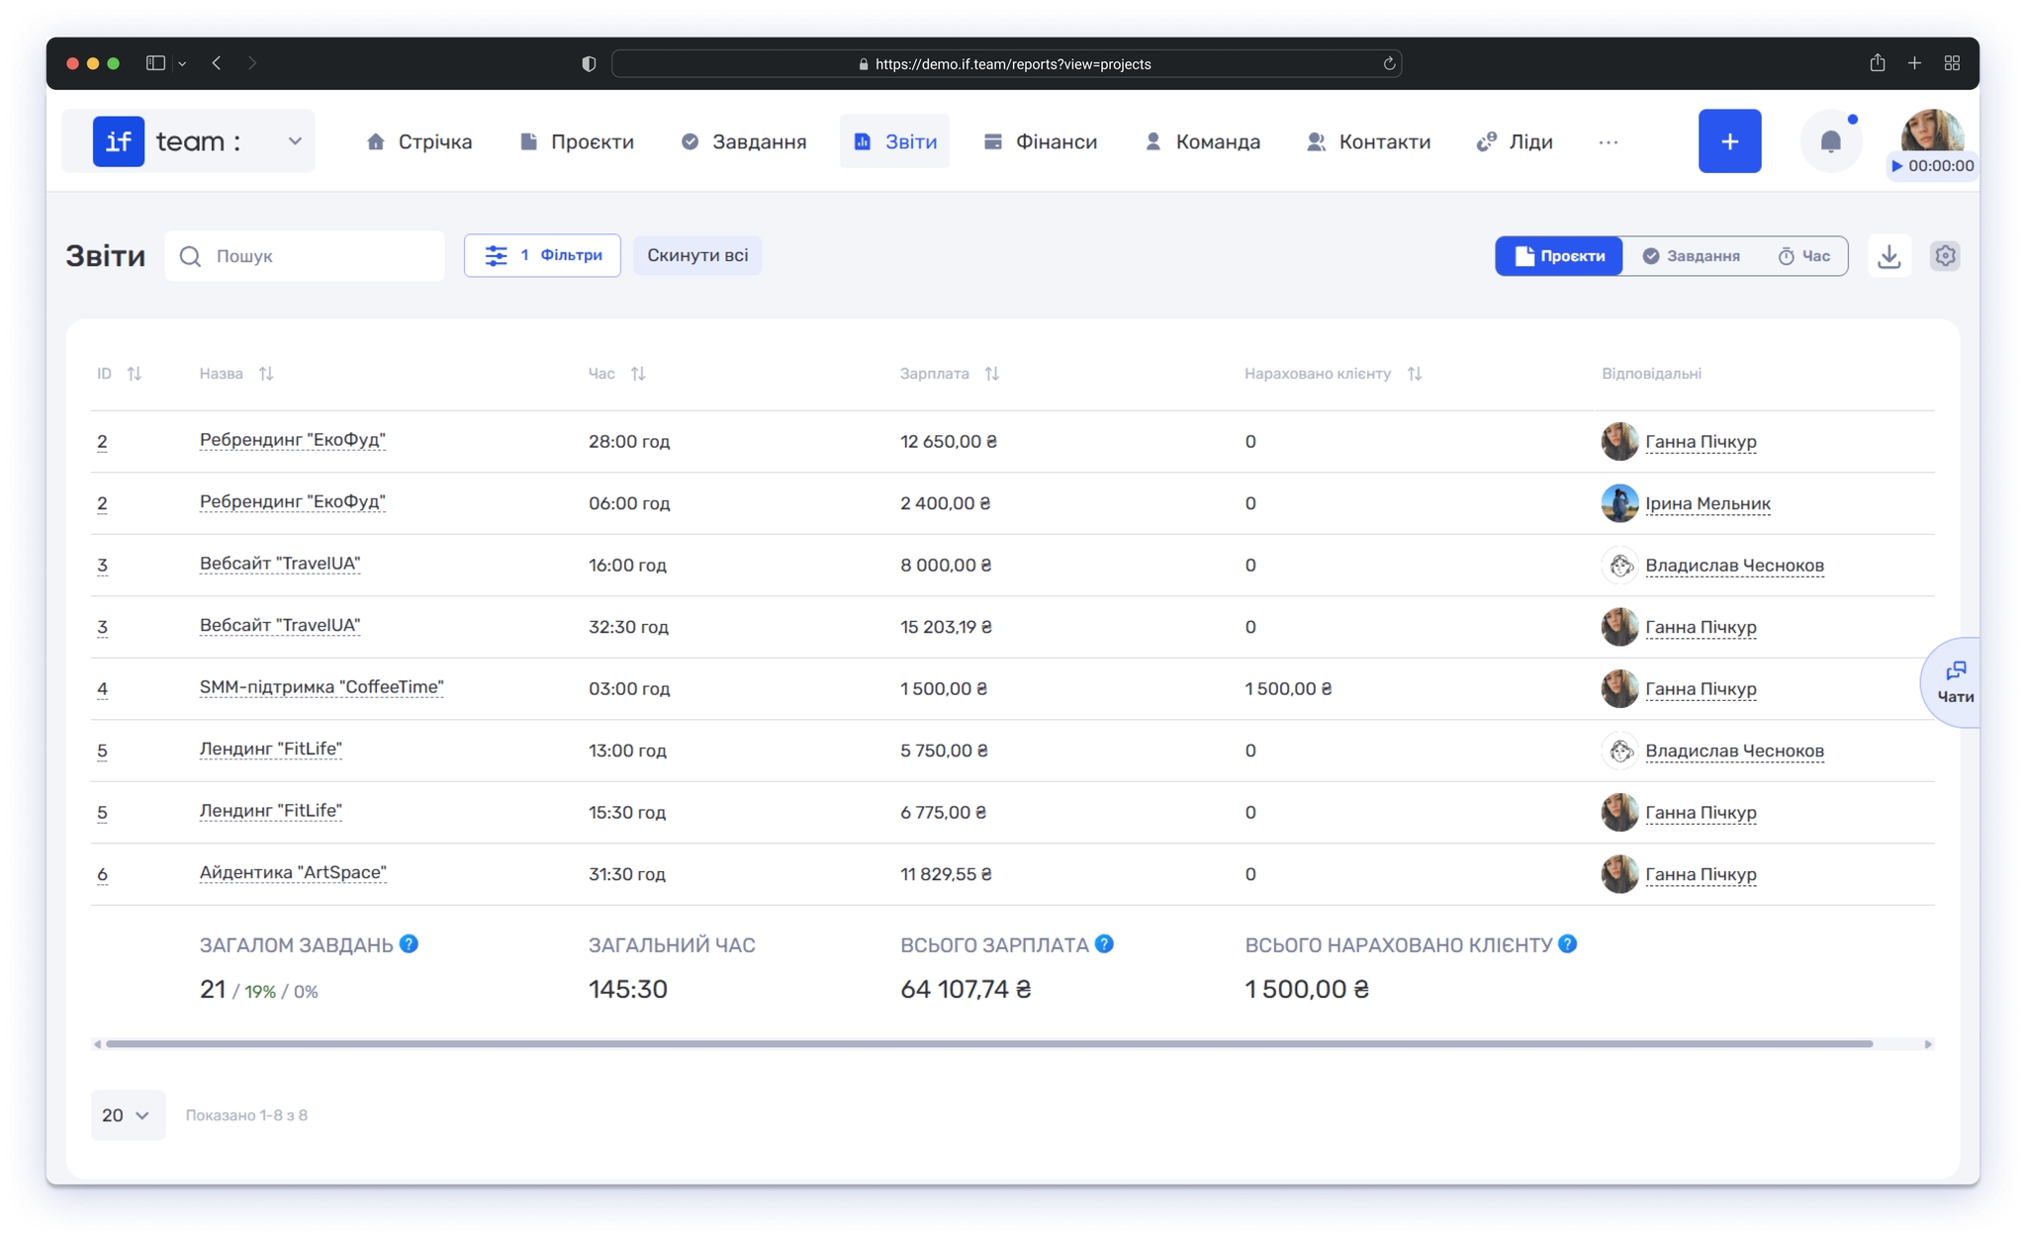The image size is (2026, 1240).
Task: Click the help icon beside Загалом завдань
Action: point(409,944)
